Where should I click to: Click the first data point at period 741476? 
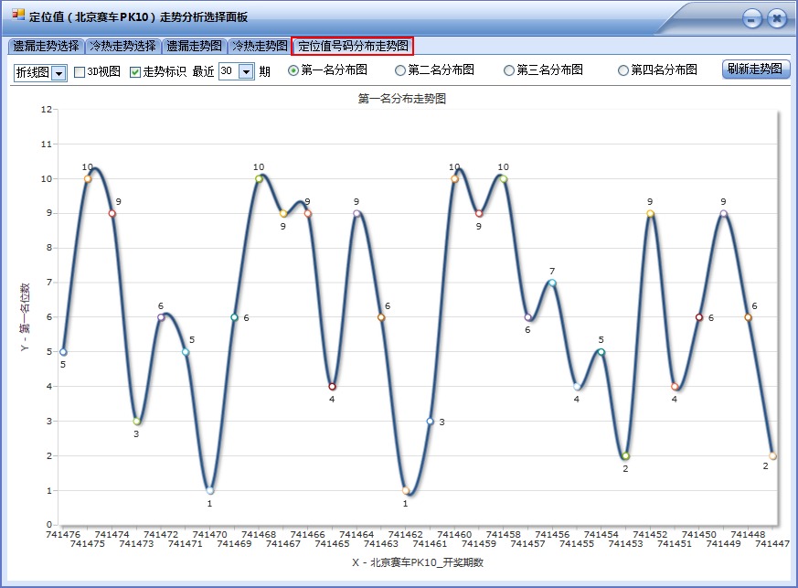tap(63, 352)
